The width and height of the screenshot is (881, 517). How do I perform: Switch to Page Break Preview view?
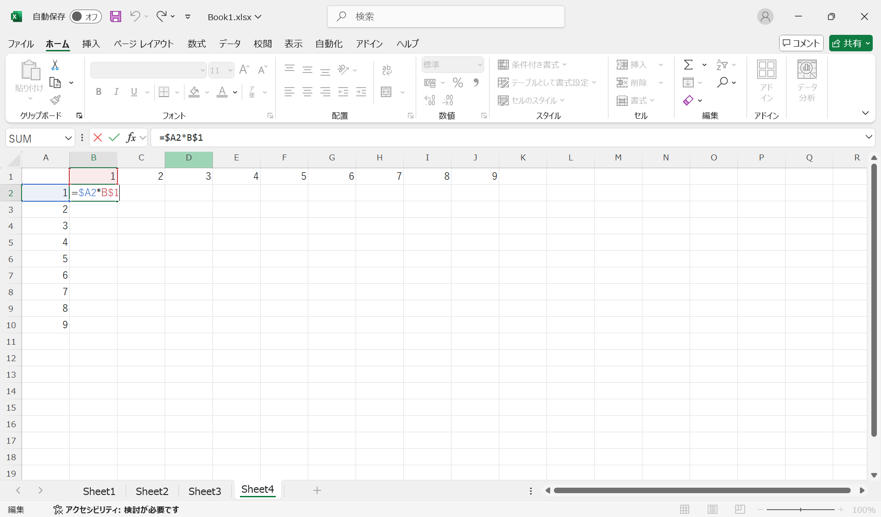click(740, 509)
